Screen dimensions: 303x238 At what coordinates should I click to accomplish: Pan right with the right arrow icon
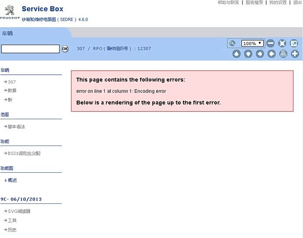tap(271, 54)
